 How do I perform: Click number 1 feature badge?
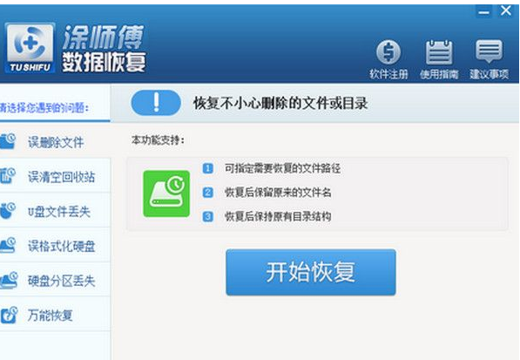208,168
